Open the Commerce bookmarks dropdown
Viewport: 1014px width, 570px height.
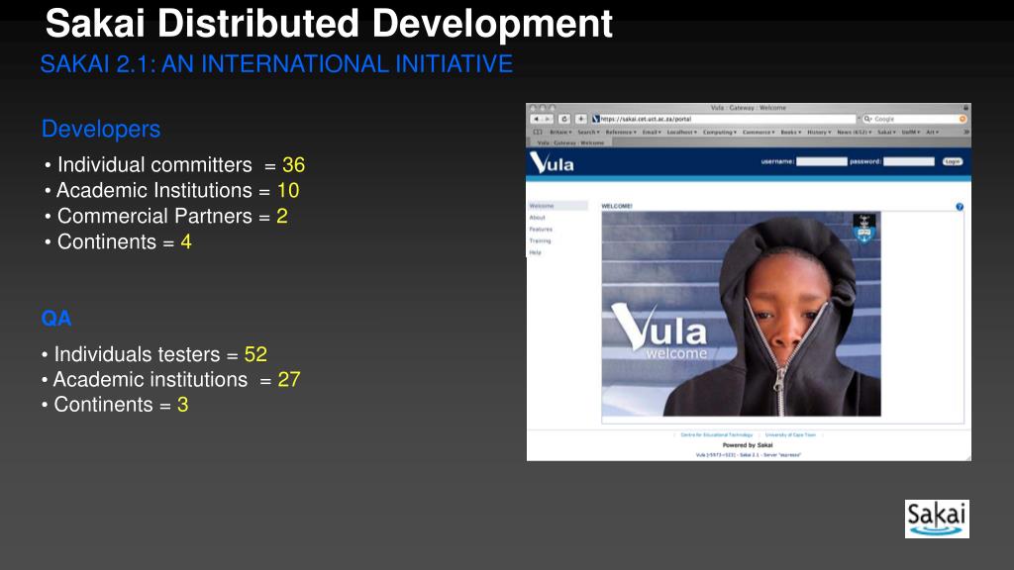758,132
